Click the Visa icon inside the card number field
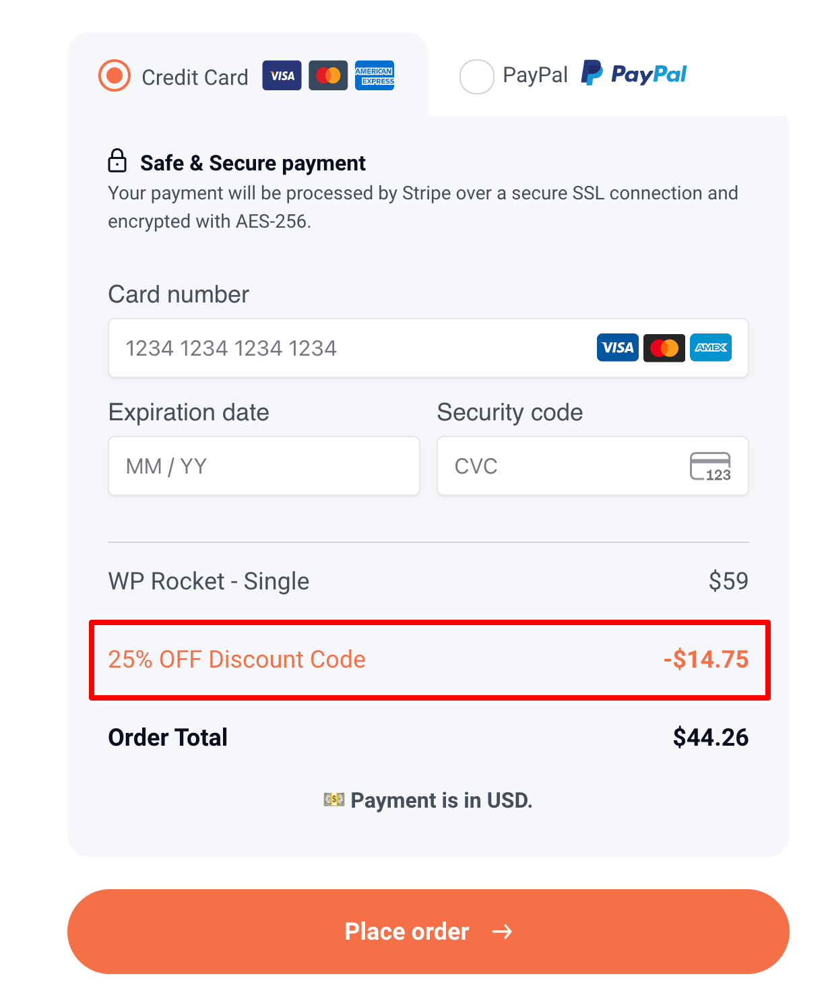 tap(617, 348)
